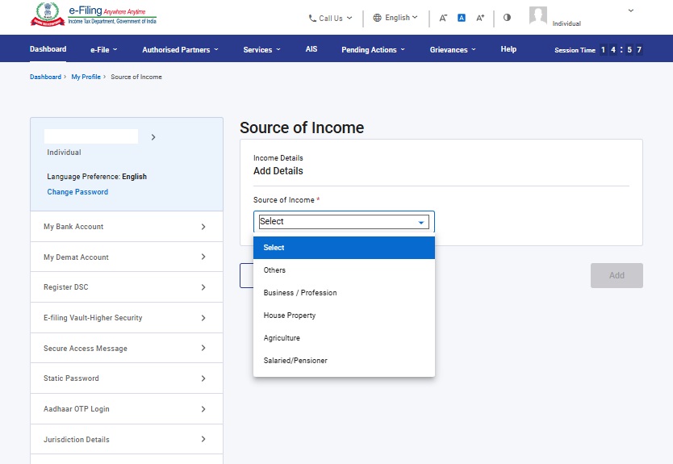Open the Grievances menu
This screenshot has height=464, width=673.
453,50
